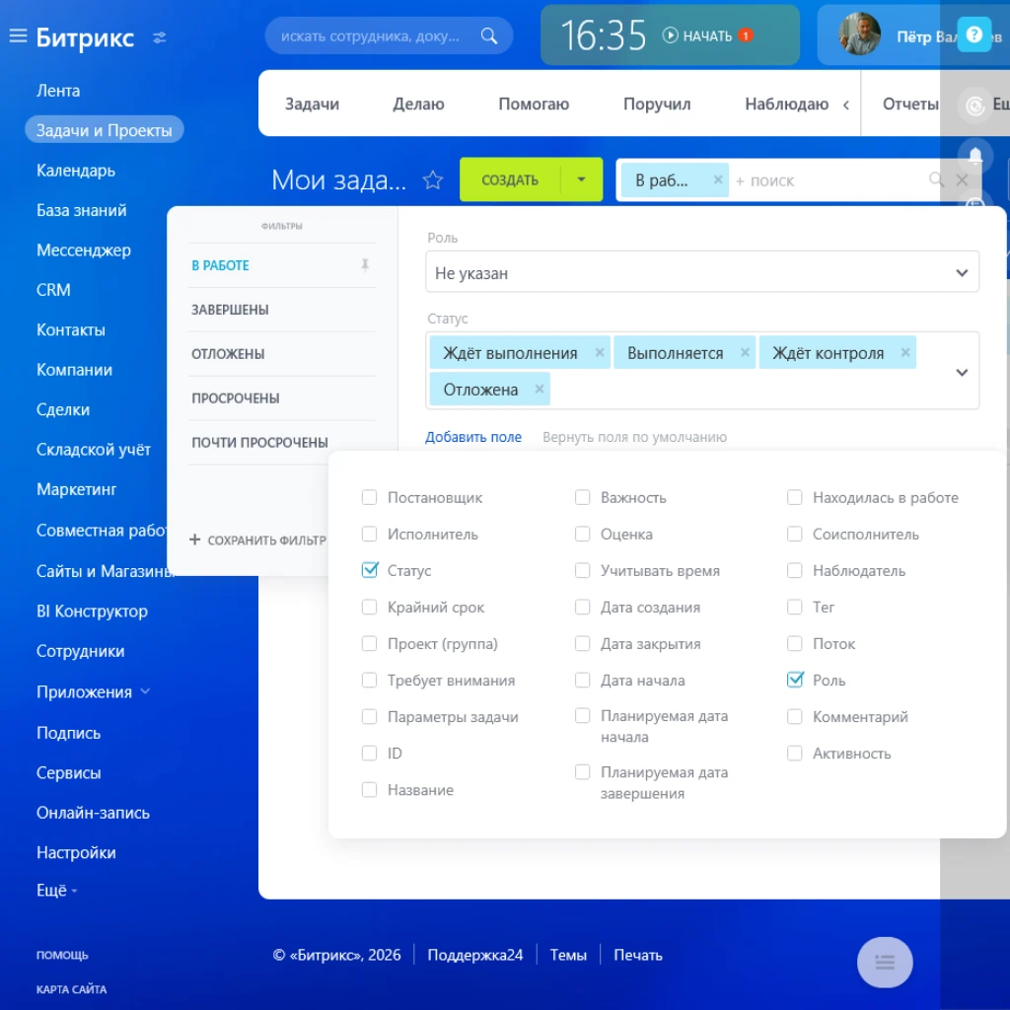Image resolution: width=1010 pixels, height=1010 pixels.
Task: Remove the Ждёт выполнения status tag
Action: point(600,353)
